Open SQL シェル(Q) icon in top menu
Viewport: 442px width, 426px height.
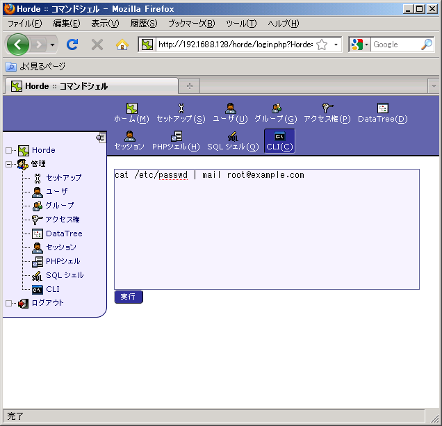point(233,136)
